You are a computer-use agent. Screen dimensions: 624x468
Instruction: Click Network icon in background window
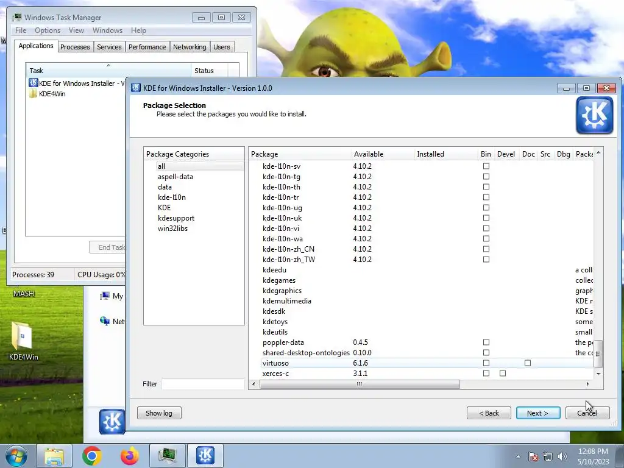click(x=105, y=321)
